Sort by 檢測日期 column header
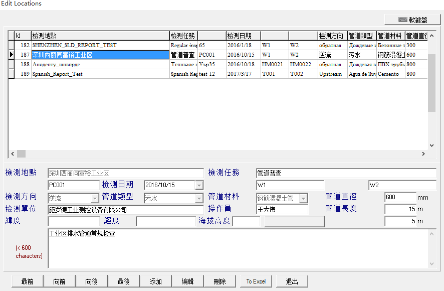444x291 pixels. (243, 36)
